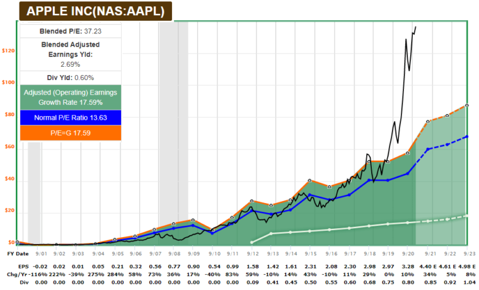
Task: Click white dividend line starting dot at 9/12
Action: [x=251, y=242]
